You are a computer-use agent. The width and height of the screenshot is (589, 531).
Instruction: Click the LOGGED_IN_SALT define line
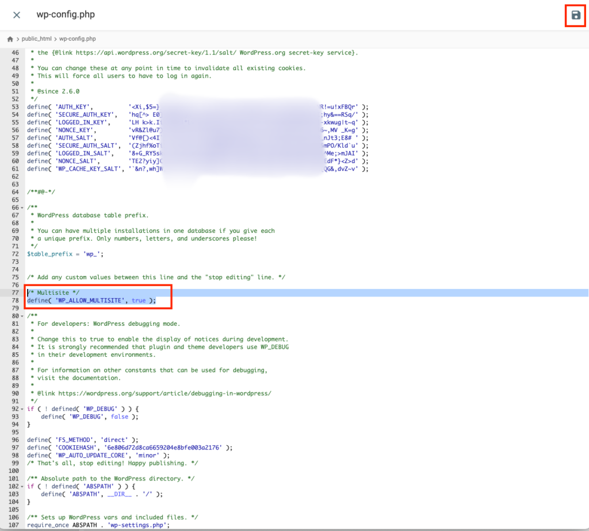tap(198, 153)
